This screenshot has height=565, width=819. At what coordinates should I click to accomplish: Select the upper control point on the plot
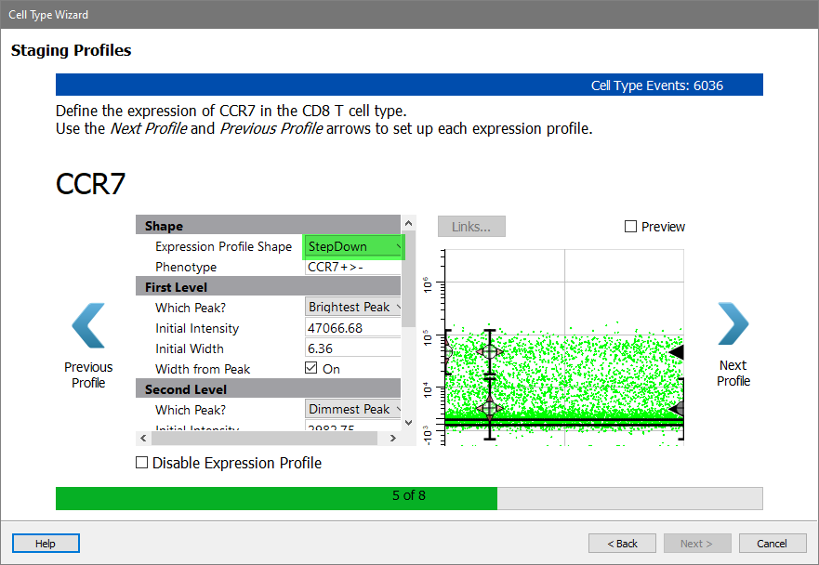490,352
